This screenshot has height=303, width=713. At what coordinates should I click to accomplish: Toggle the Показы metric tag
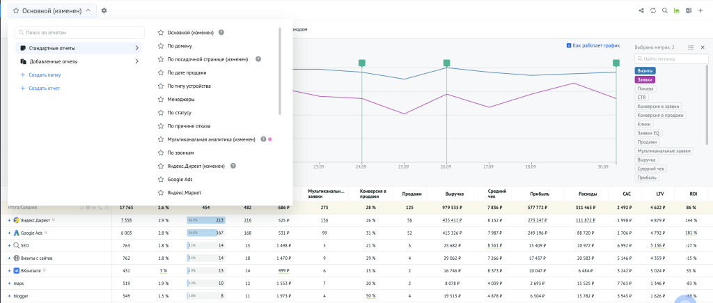click(x=645, y=88)
